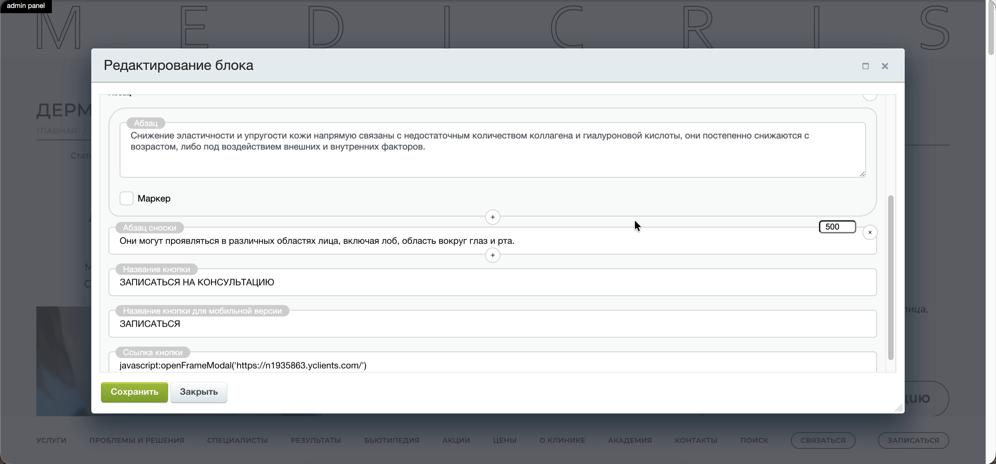Toggle the Маркер checkbox
996x464 pixels.
[127, 198]
